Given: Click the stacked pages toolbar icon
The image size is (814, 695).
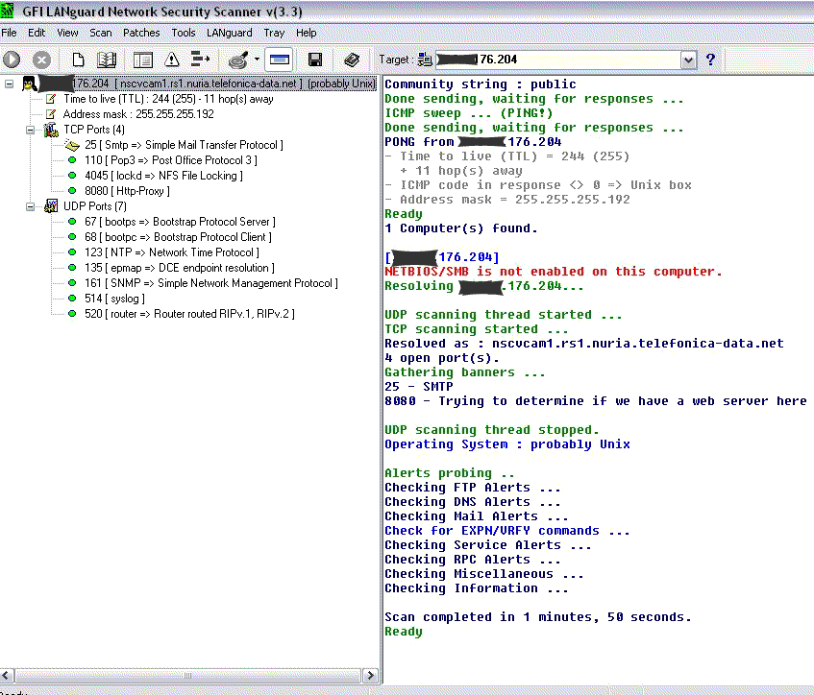Looking at the screenshot, I should point(352,60).
